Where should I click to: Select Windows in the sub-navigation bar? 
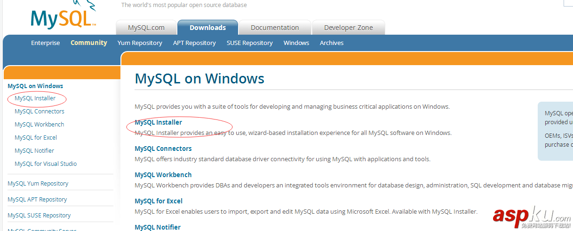click(x=296, y=43)
